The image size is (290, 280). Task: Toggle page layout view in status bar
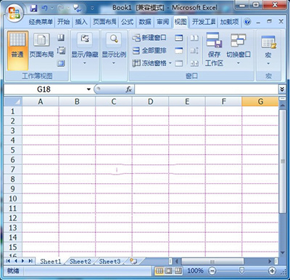point(168,271)
